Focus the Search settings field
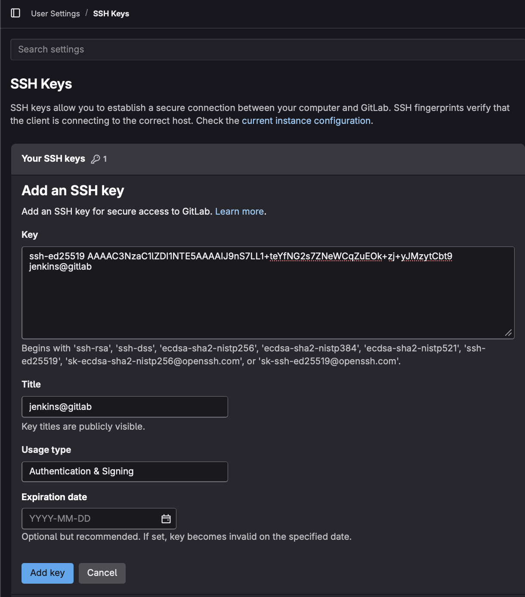Screen dimensions: 525x597 click(x=267, y=49)
